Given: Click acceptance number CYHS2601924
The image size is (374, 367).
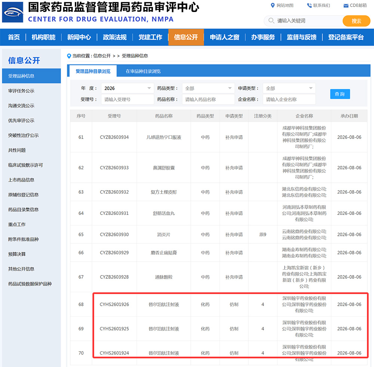Looking at the screenshot, I should coord(114,353).
